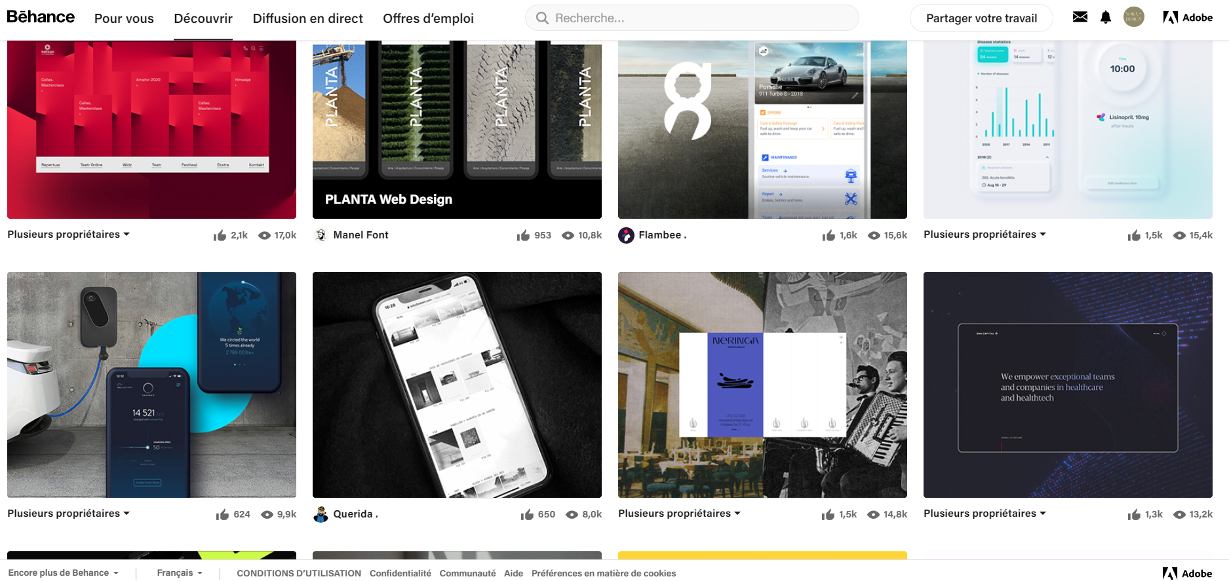
Task: Open the Querida . profile link
Action: point(355,514)
